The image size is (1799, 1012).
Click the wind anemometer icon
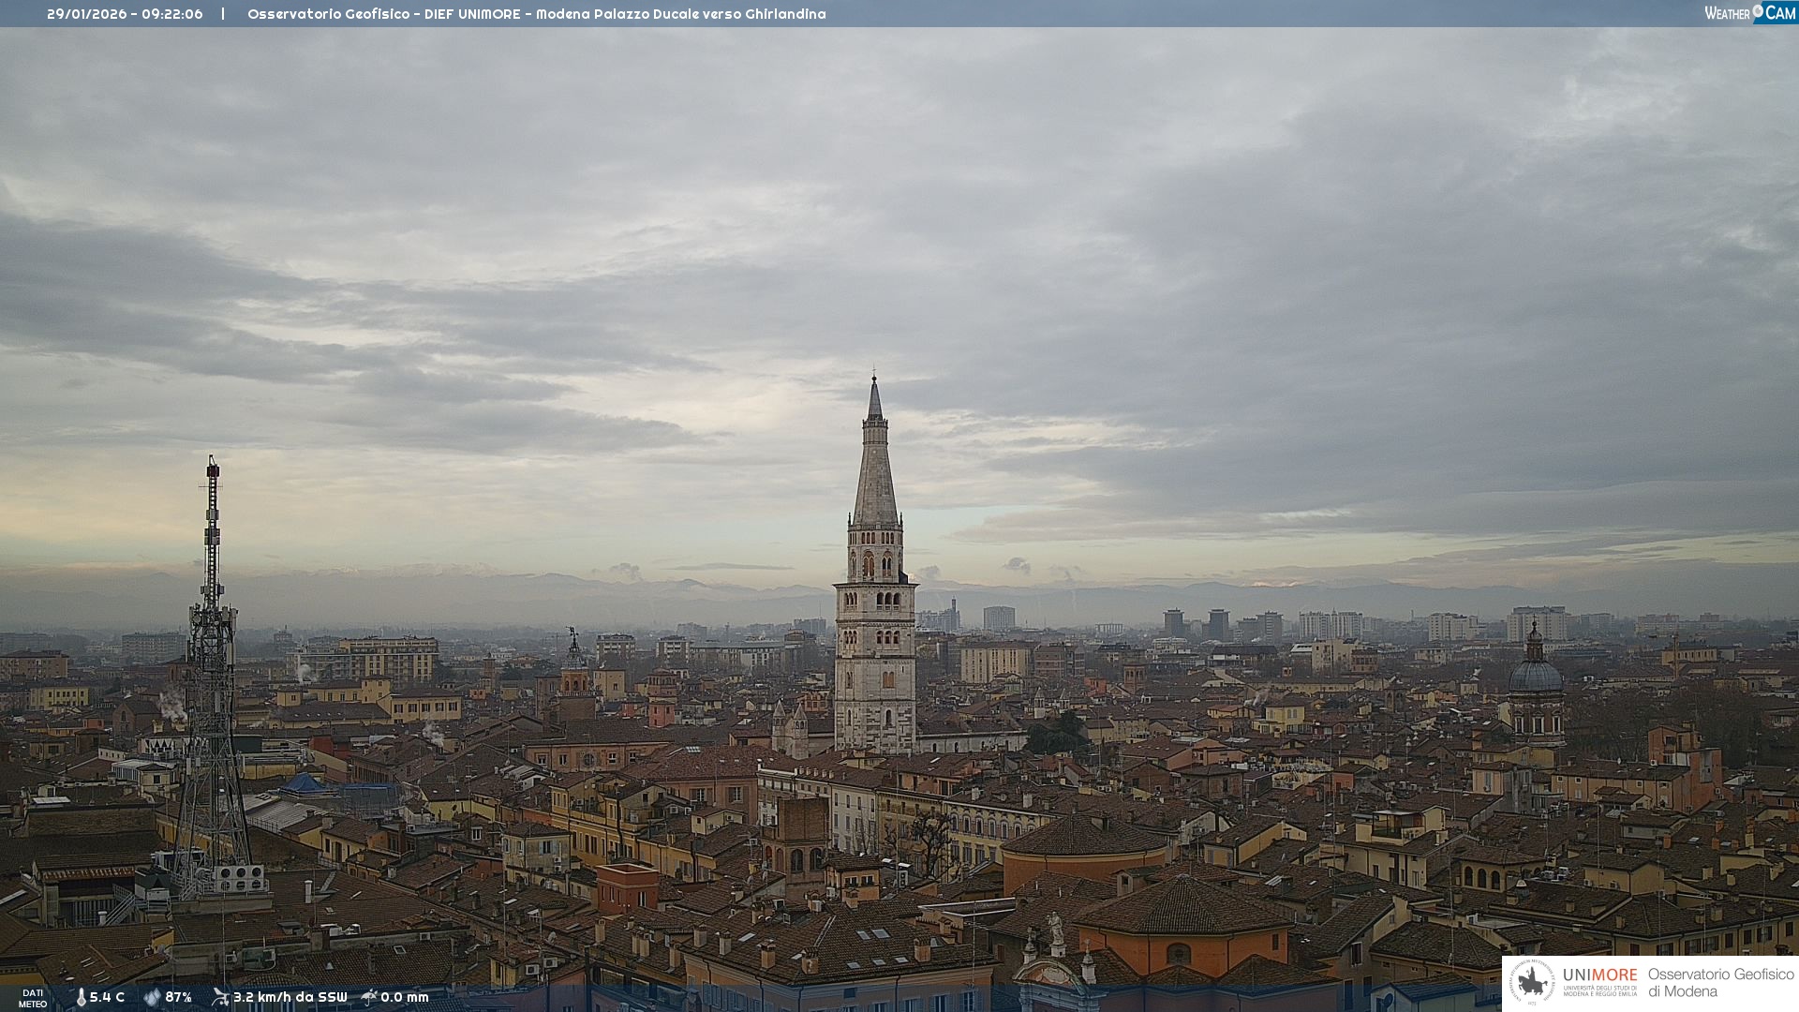coord(220,997)
